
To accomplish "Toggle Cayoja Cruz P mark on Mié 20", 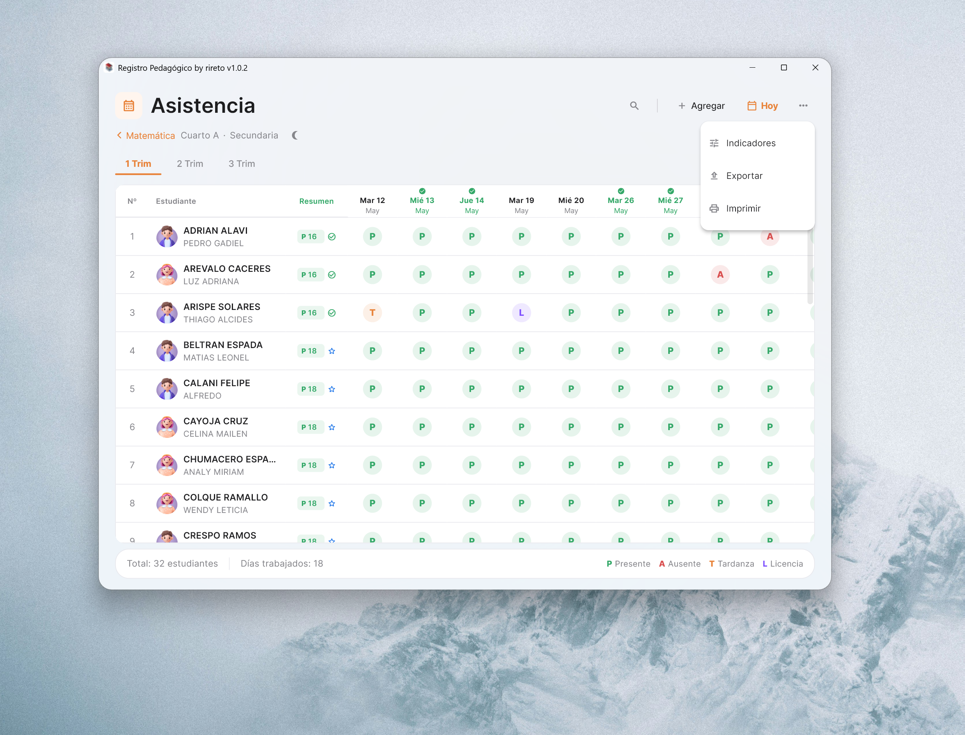I will pyautogui.click(x=571, y=427).
